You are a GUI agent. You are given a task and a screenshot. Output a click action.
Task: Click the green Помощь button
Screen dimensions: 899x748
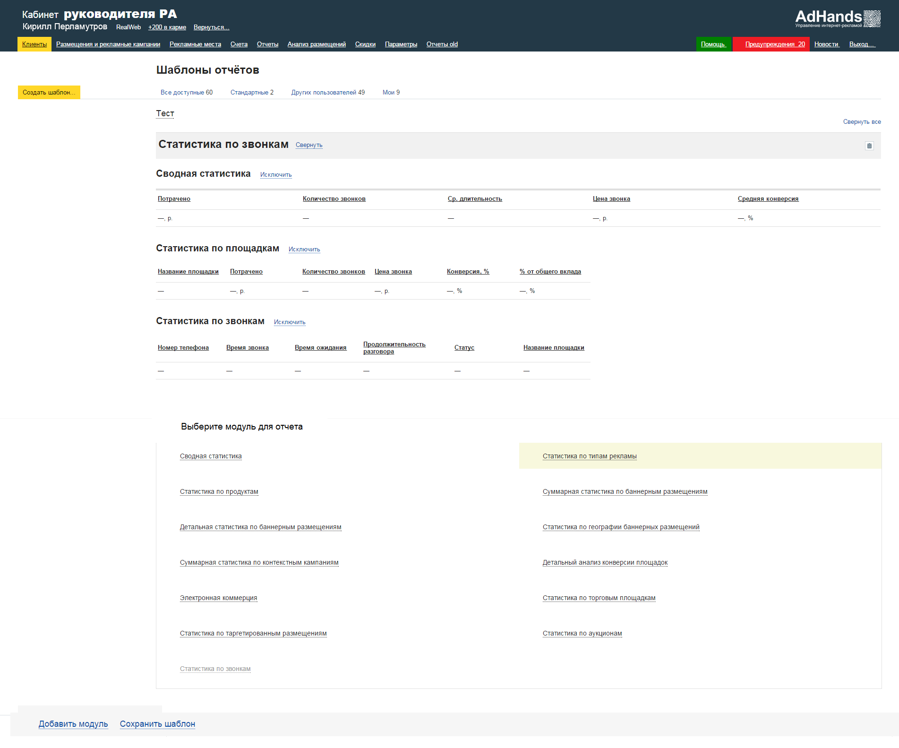pyautogui.click(x=713, y=44)
